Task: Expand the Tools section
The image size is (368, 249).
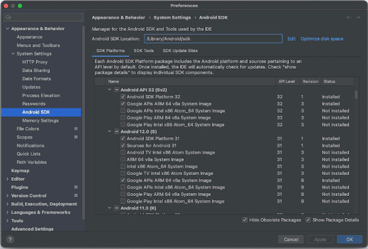Action: click(7, 221)
